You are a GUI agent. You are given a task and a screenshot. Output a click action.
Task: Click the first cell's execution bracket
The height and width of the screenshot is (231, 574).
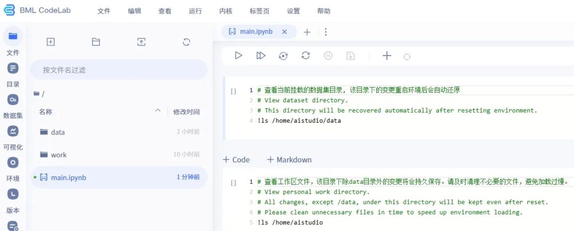point(233,91)
